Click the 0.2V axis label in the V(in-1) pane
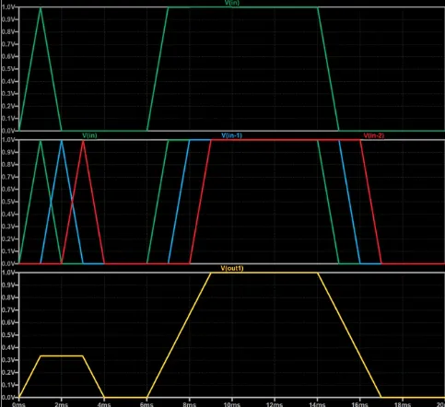Image resolution: width=445 pixels, height=407 pixels. (x=8, y=238)
